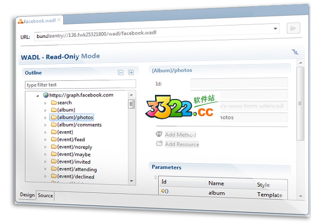Image resolution: width=311 pixels, height=224 pixels.
Task: Click the facebook.wadl tab file icon
Action: (20, 21)
